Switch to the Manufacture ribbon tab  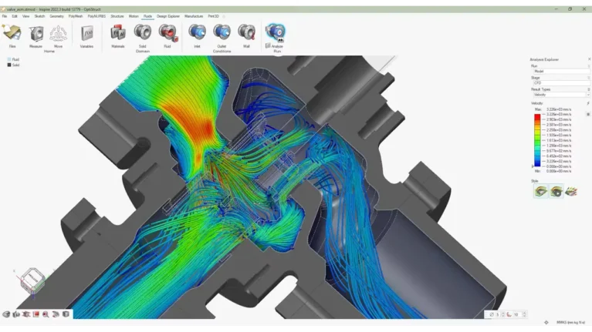coord(194,16)
